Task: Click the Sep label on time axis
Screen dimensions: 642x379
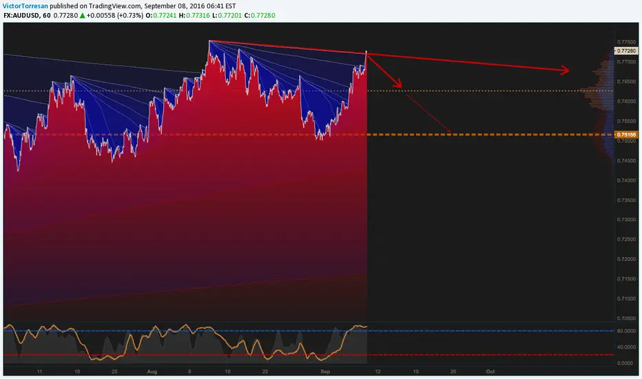Action: tap(325, 371)
